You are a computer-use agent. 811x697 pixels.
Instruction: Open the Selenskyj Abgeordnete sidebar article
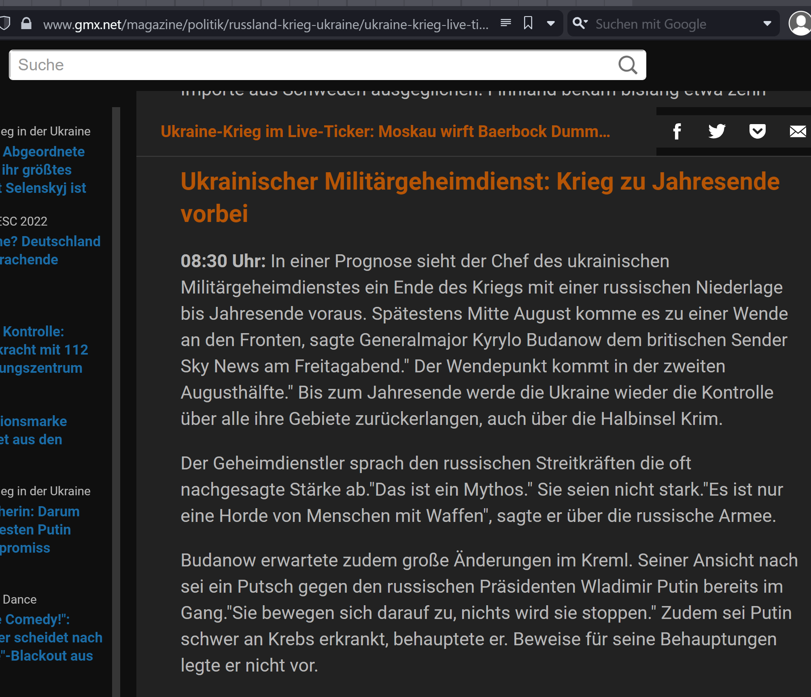tap(43, 170)
